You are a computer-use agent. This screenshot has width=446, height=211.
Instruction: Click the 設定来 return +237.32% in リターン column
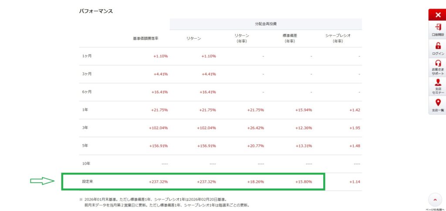pos(206,181)
